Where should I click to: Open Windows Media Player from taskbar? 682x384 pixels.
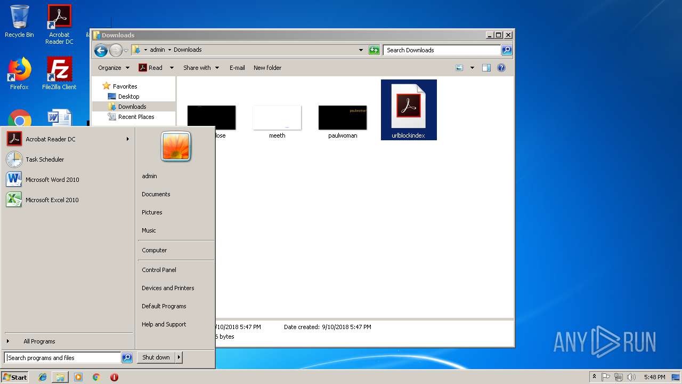[x=78, y=377]
